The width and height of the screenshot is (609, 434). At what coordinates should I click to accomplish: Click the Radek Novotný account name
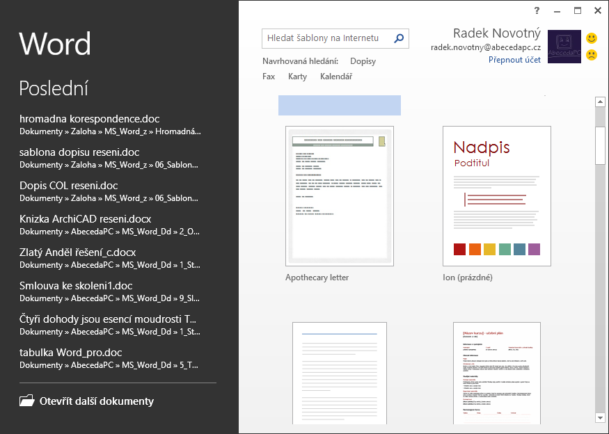(497, 33)
